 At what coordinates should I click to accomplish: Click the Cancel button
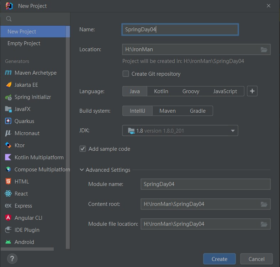tap(257, 259)
